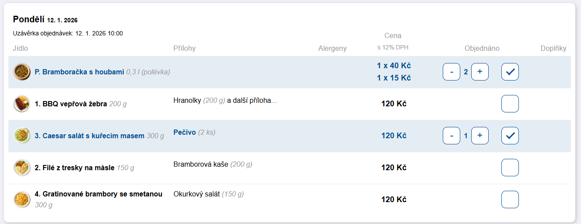Check the Filé z tresky order checkbox

pyautogui.click(x=510, y=168)
